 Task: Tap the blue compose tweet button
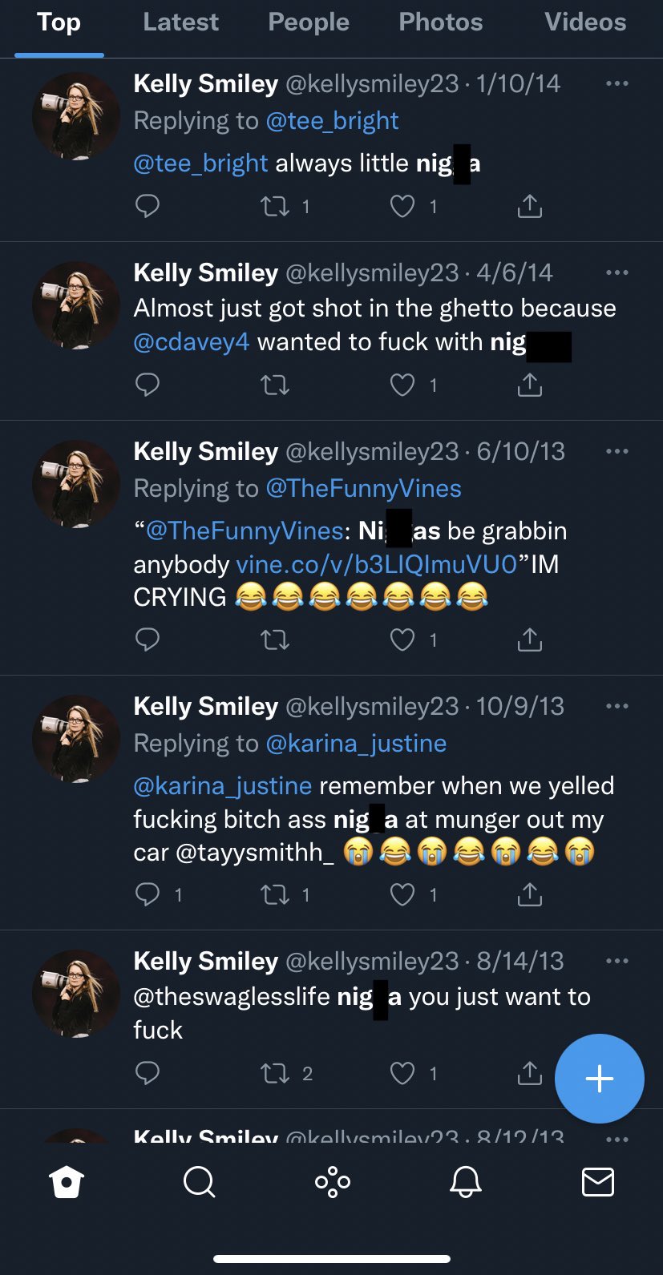click(x=599, y=1079)
